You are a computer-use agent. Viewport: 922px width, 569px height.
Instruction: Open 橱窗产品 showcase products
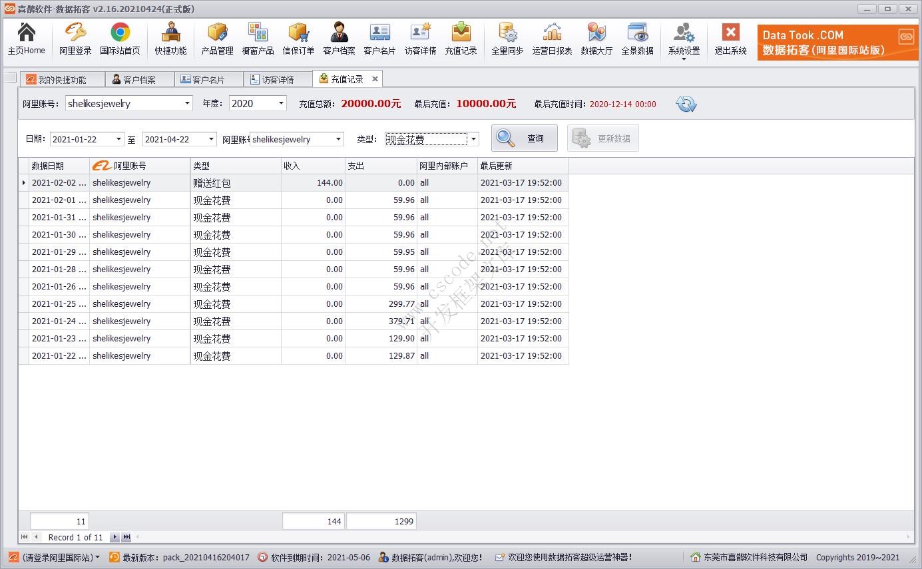pos(258,39)
